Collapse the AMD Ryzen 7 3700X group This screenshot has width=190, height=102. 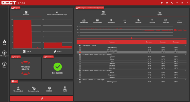(x=185, y=45)
